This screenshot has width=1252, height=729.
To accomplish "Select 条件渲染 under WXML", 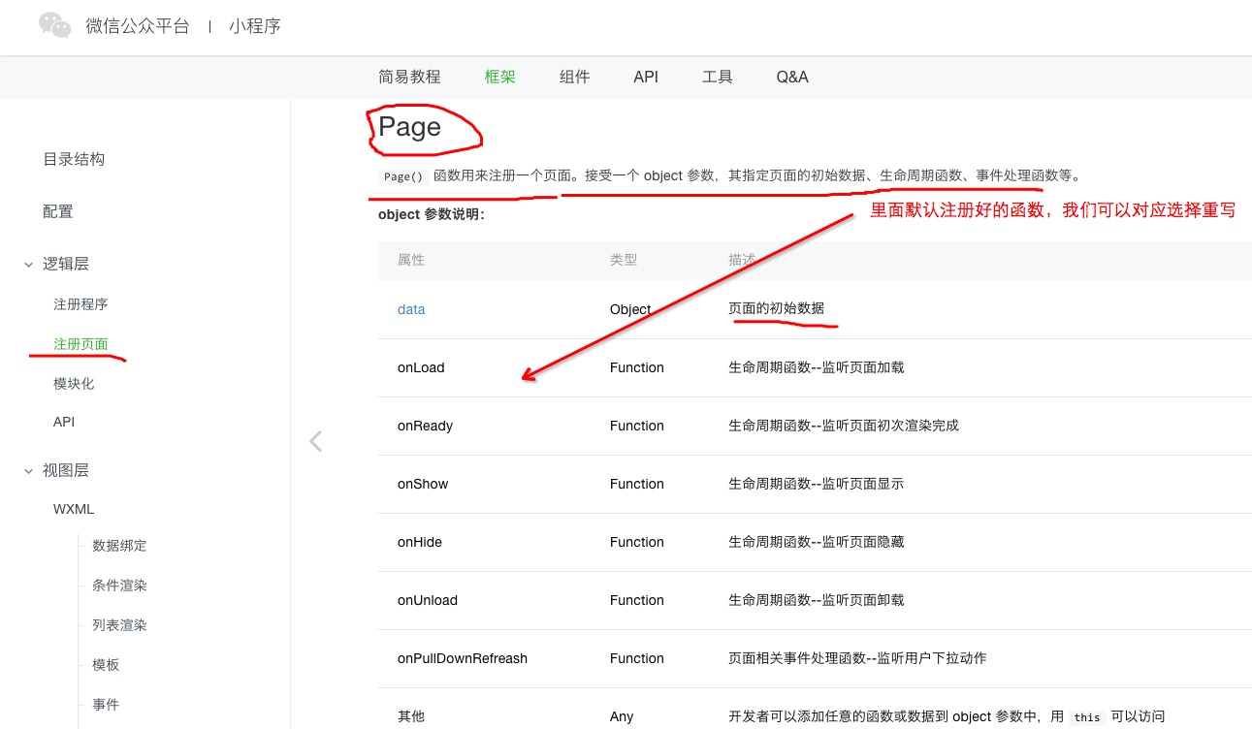I will click(x=119, y=586).
